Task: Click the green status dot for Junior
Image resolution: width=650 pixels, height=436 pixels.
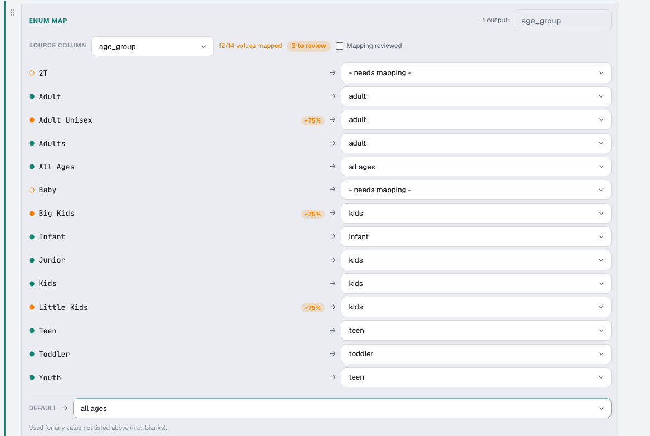Action: (32, 260)
